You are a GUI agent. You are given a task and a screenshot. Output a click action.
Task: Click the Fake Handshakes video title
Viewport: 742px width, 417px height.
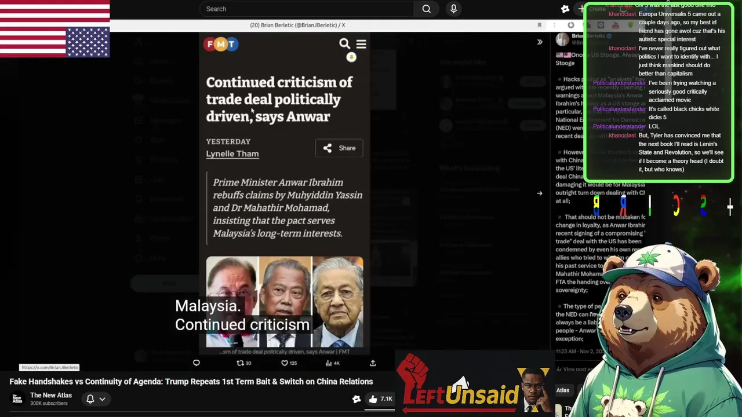click(191, 381)
